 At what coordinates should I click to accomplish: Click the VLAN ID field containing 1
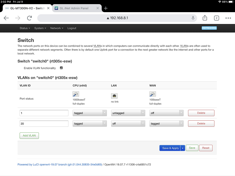(44, 113)
